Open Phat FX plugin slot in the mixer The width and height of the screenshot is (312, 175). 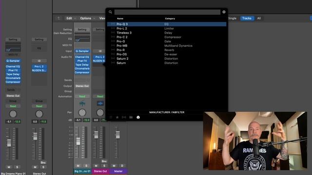(x=82, y=61)
